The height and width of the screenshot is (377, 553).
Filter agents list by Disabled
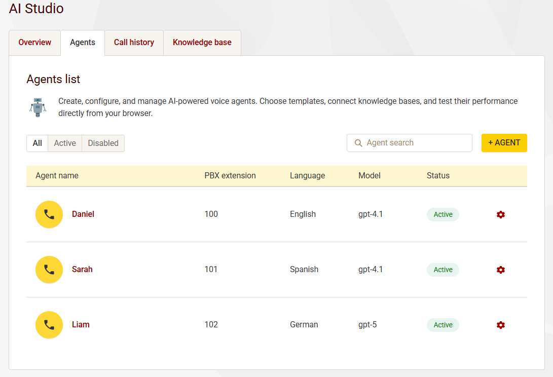pos(103,143)
